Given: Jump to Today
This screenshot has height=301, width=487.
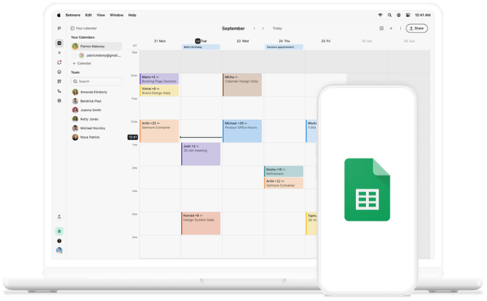Looking at the screenshot, I should point(277,28).
